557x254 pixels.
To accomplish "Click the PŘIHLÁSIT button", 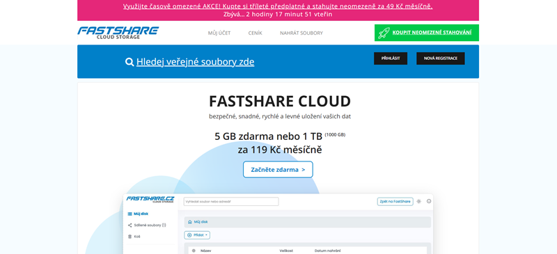I will click(x=391, y=58).
